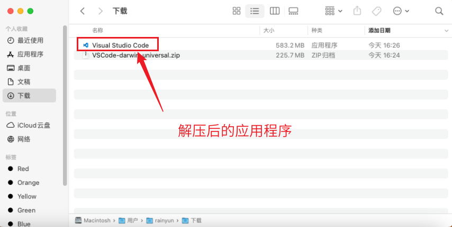Sort by the 名称 column header
Screen dimensions: 452x227
point(98,31)
